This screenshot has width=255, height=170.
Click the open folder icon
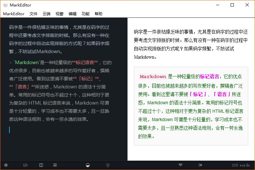point(25,165)
